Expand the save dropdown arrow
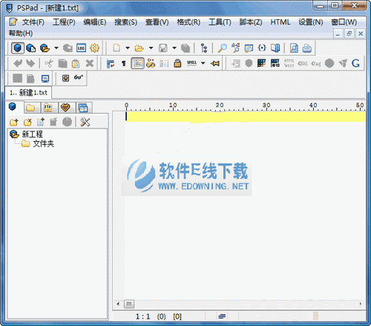Viewport: 371px width, 326px height. [x=174, y=48]
